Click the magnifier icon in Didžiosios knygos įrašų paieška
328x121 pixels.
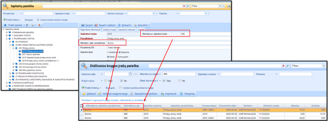pos(287,66)
